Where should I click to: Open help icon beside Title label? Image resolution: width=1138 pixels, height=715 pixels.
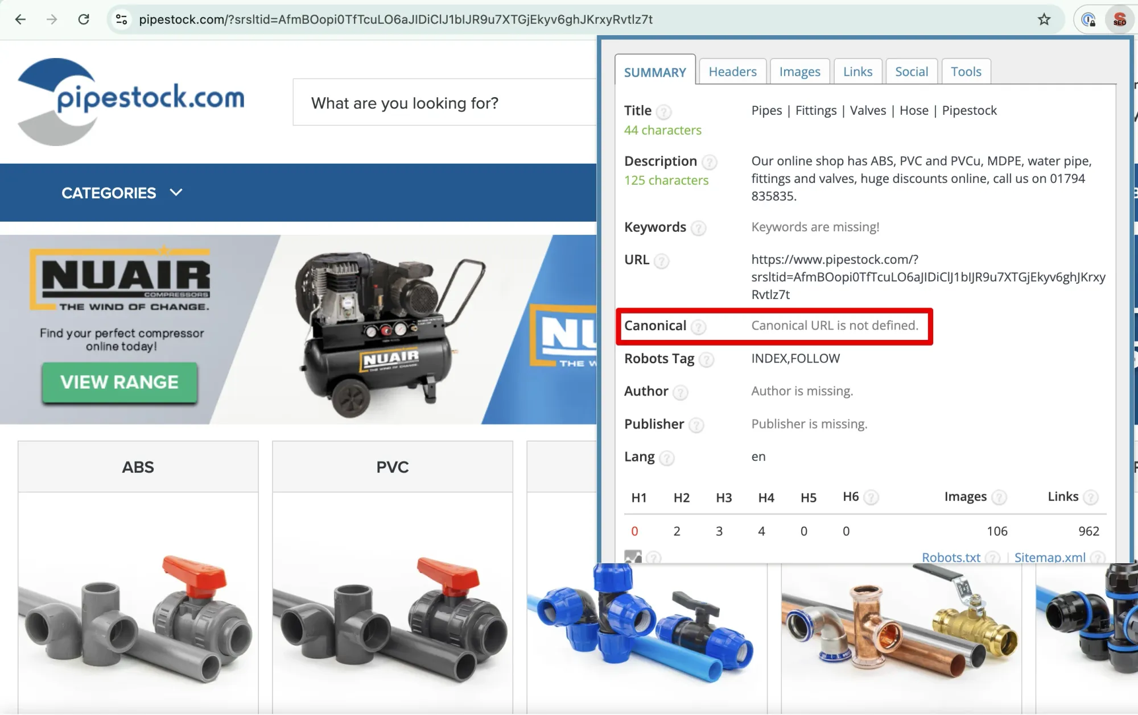pyautogui.click(x=663, y=112)
